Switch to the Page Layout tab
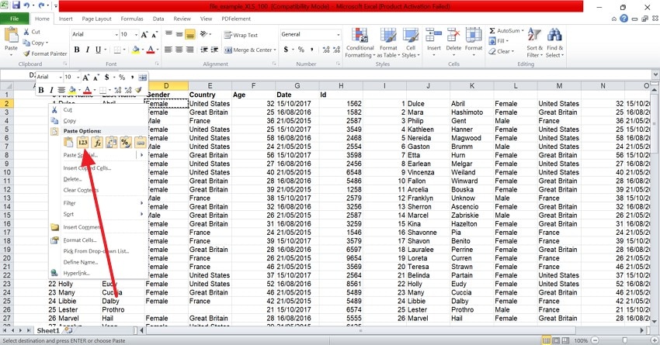This screenshot has height=345, width=660. (97, 19)
